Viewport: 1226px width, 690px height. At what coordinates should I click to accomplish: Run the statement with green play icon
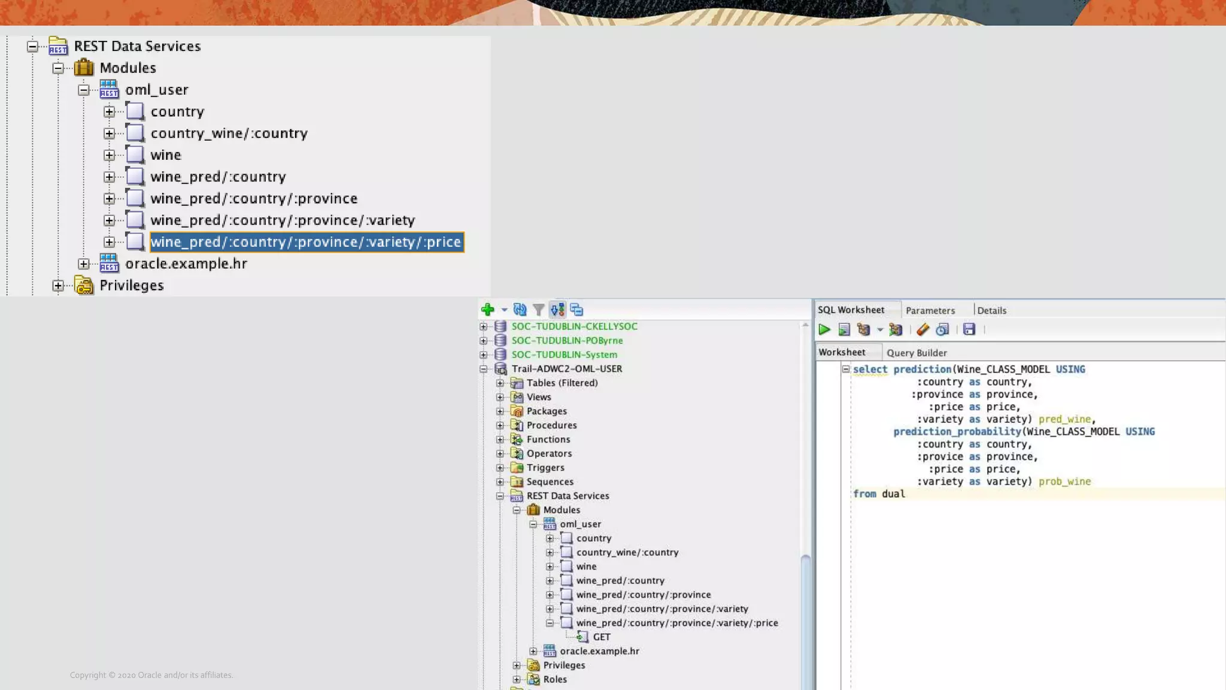click(x=824, y=329)
